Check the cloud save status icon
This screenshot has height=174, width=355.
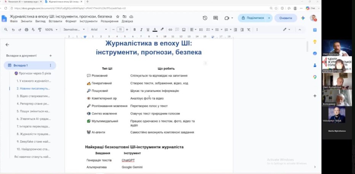click(131, 17)
